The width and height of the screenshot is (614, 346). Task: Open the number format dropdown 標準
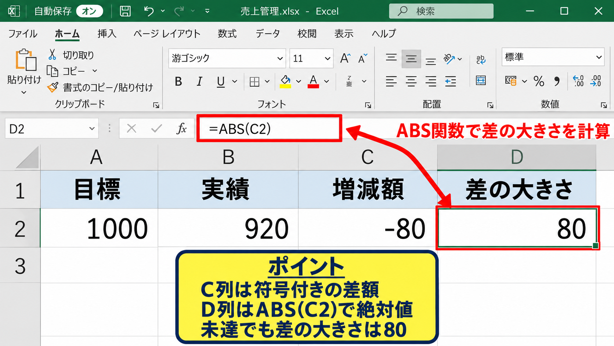coord(599,57)
